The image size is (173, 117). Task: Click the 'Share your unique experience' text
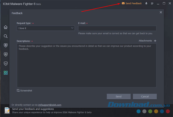pyautogui.click(x=52, y=113)
